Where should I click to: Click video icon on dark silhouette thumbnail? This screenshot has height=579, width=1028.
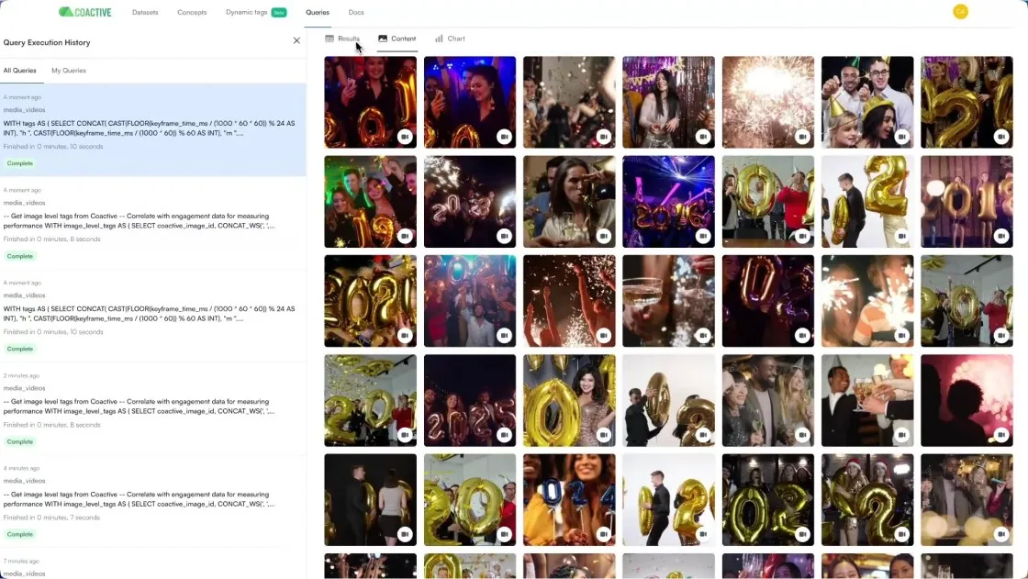click(x=1000, y=435)
